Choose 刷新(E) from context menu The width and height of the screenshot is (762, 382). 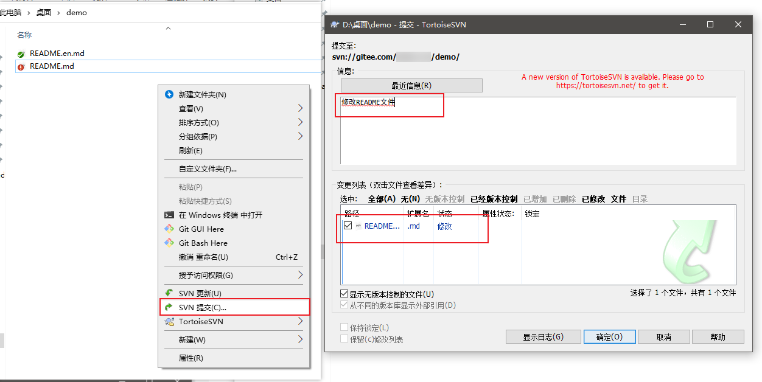coord(234,151)
